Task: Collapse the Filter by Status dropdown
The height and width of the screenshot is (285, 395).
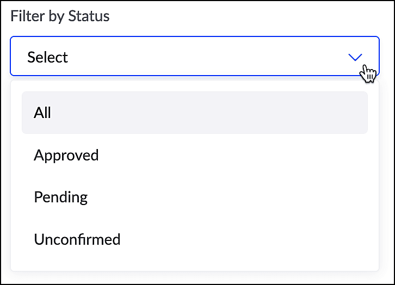Action: click(x=355, y=57)
